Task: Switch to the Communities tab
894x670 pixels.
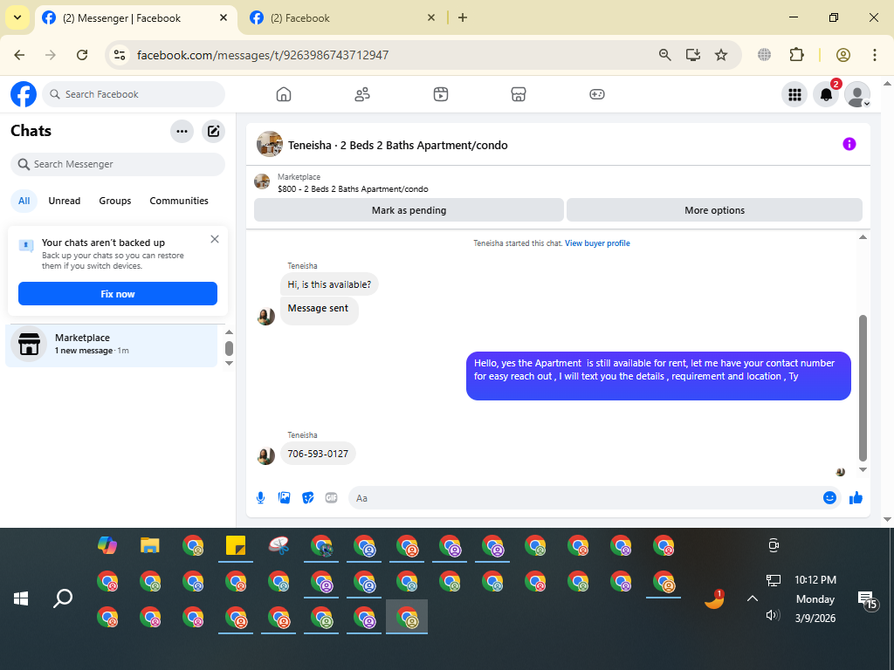Action: 179,201
